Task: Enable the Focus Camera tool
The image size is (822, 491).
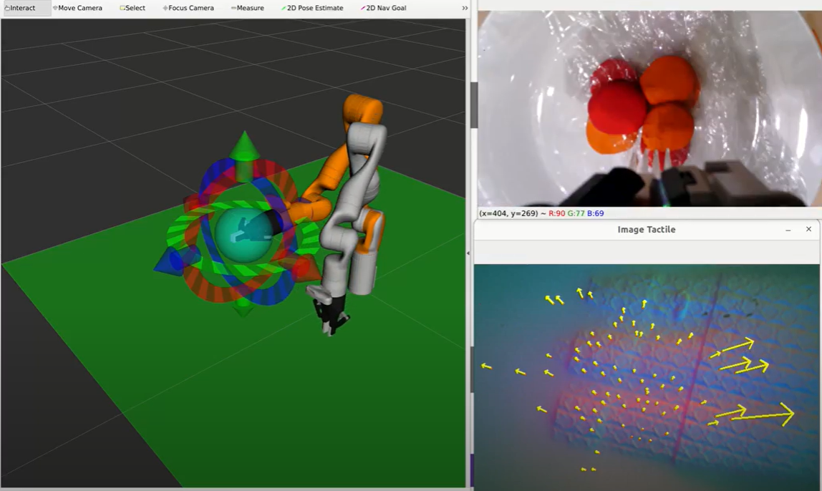Action: (188, 8)
